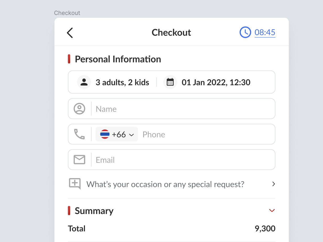Image resolution: width=323 pixels, height=242 pixels.
Task: Change the 01 Jan 2022, 12:30 date
Action: click(216, 82)
